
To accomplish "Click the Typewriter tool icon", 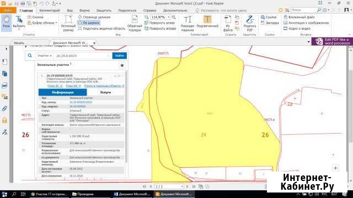I will [x=188, y=20].
